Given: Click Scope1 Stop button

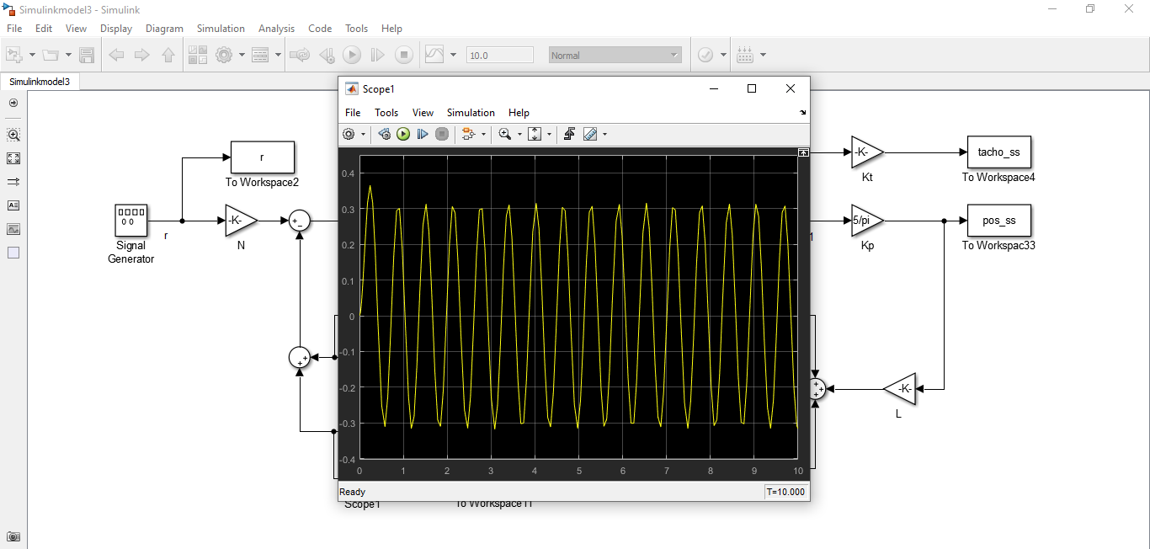Looking at the screenshot, I should click(x=442, y=134).
